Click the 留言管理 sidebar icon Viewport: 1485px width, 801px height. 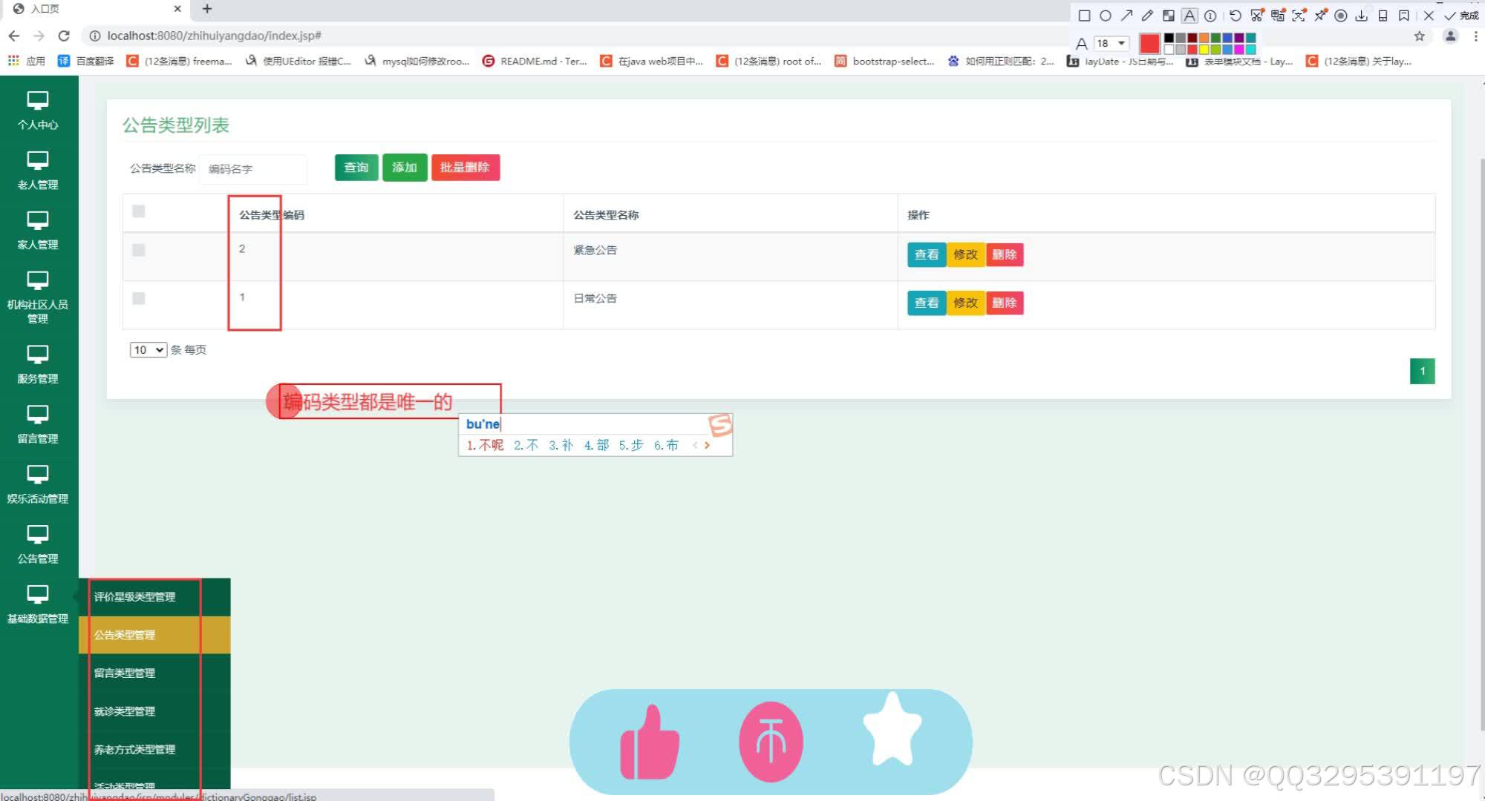point(39,425)
